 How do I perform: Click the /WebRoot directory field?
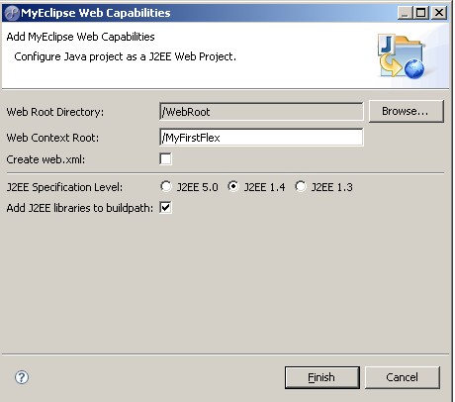[261, 112]
